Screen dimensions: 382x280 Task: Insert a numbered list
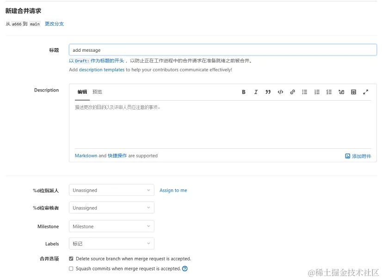pos(317,92)
